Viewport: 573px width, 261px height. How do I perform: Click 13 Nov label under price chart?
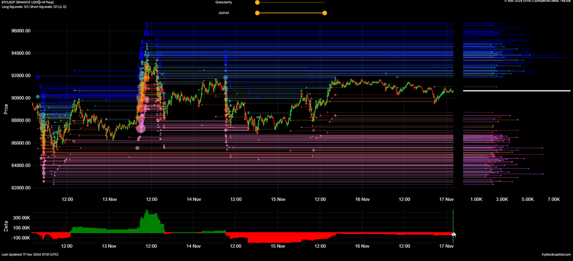[x=109, y=198]
